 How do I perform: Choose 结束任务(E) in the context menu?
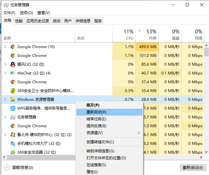(109, 119)
